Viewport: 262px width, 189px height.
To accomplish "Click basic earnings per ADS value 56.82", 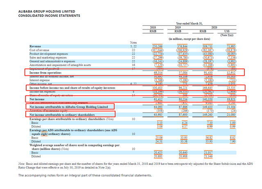I will click(x=209, y=138).
